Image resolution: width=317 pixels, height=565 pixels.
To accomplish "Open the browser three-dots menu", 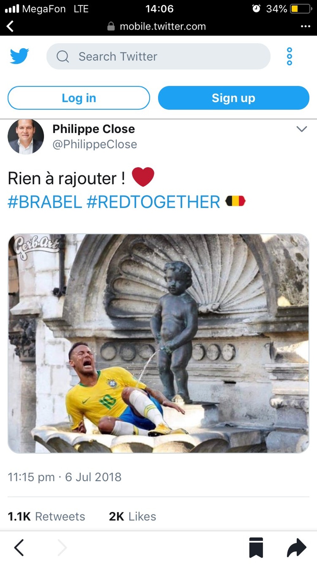I will click(x=305, y=26).
